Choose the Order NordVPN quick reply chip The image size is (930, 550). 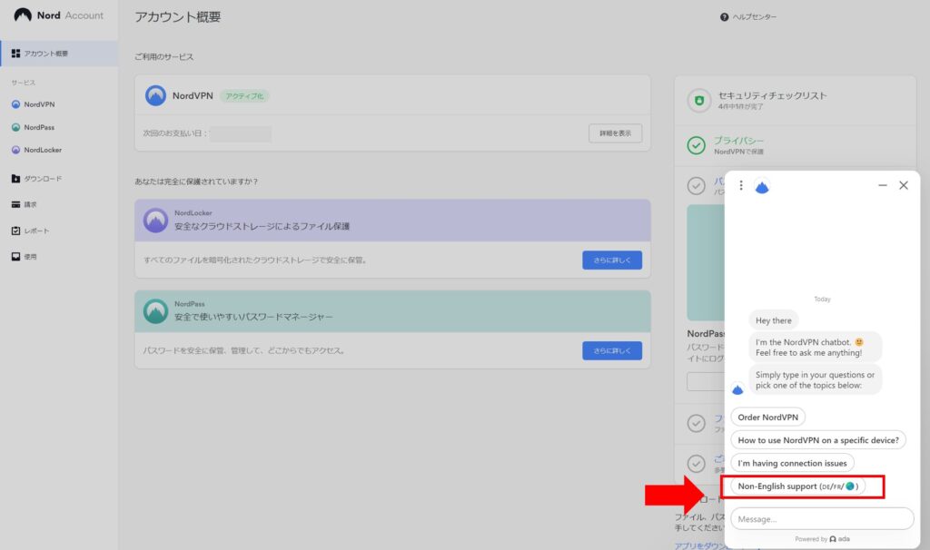tap(767, 417)
